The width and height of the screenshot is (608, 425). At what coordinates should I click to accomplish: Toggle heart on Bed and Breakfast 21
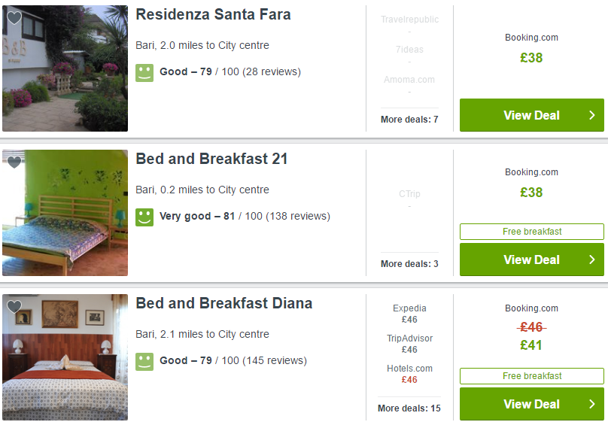[x=14, y=162]
